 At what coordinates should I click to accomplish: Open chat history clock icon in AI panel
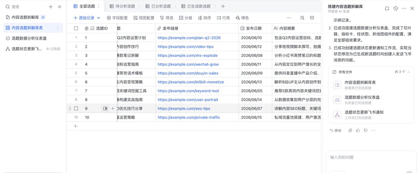pos(396,8)
